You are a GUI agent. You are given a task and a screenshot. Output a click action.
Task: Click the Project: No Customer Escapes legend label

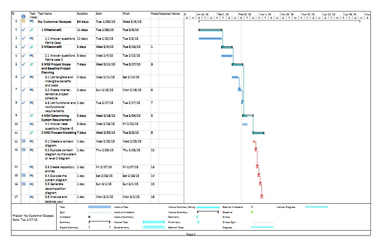click(x=33, y=216)
